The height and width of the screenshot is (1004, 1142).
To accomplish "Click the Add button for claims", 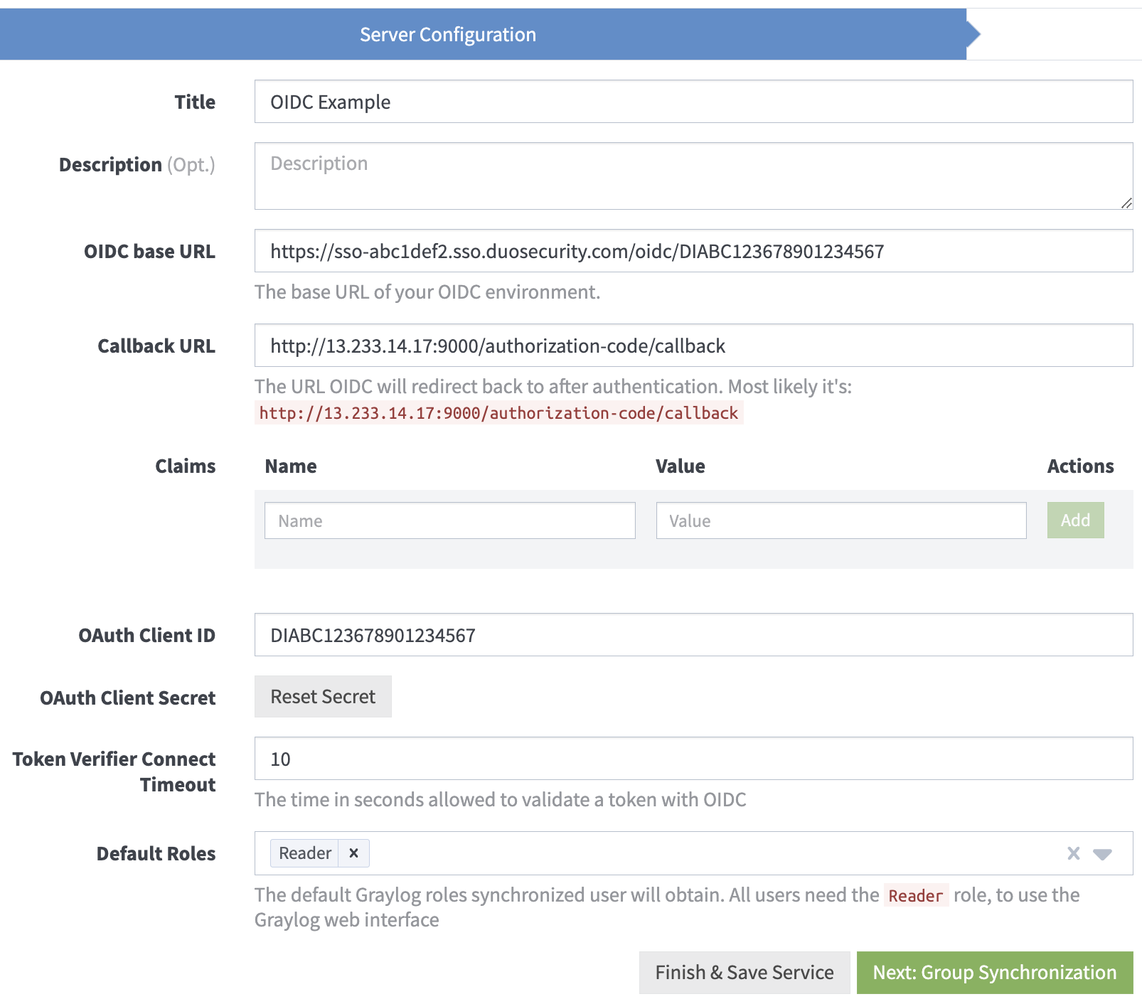I will 1074,520.
